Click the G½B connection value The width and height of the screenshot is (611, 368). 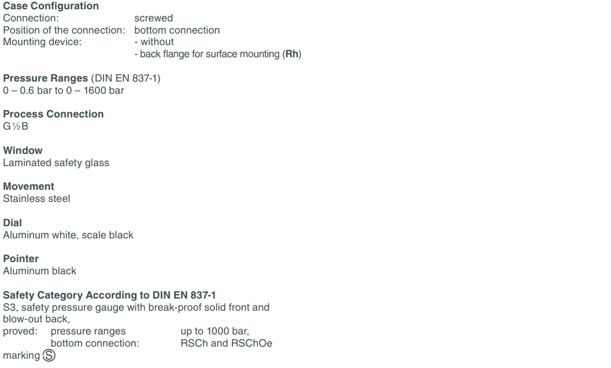(16, 126)
